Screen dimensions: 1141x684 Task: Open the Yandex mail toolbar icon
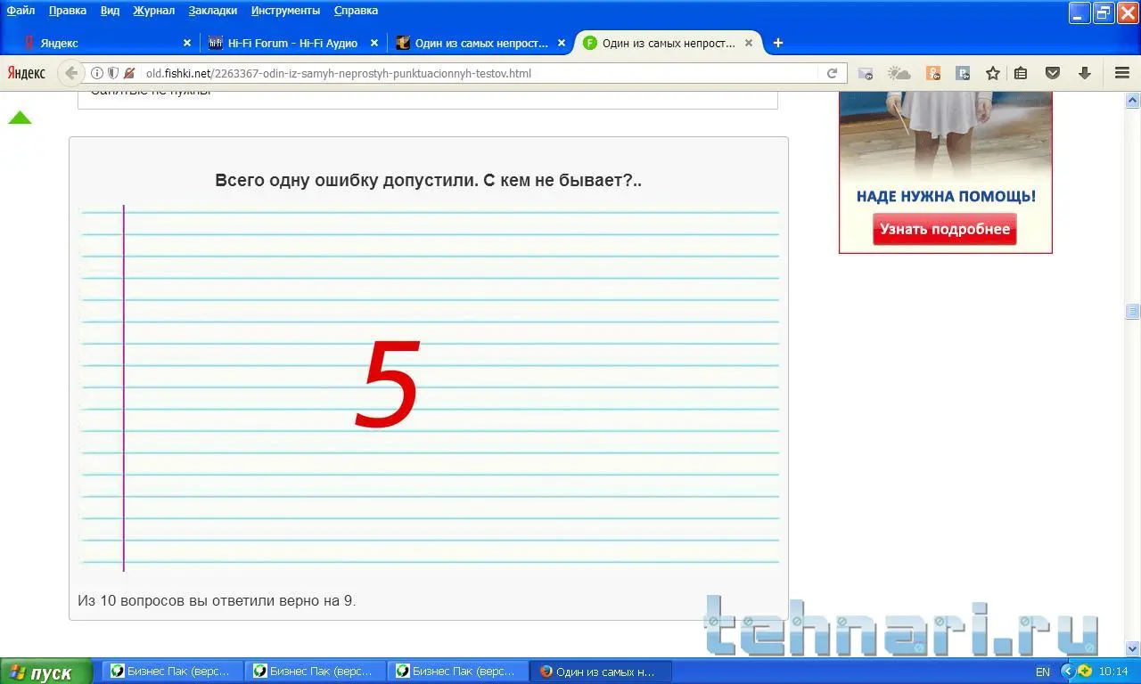tap(866, 73)
